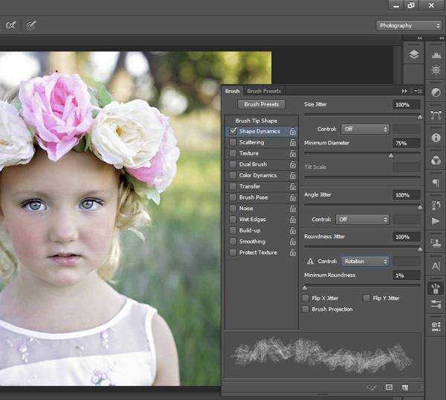
Task: Select Brush Tip Shape section
Action: pos(258,120)
